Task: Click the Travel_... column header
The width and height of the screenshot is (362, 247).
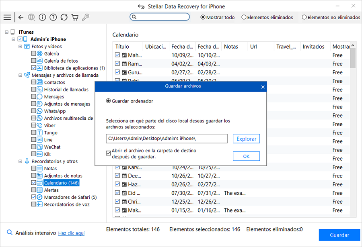Action: pyautogui.click(x=287, y=47)
